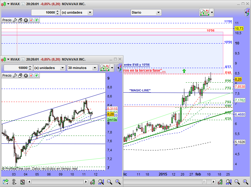This screenshot has height=187, width=251.
Task: Minimize the 30 minutos NVAX window
Action: 111,59
